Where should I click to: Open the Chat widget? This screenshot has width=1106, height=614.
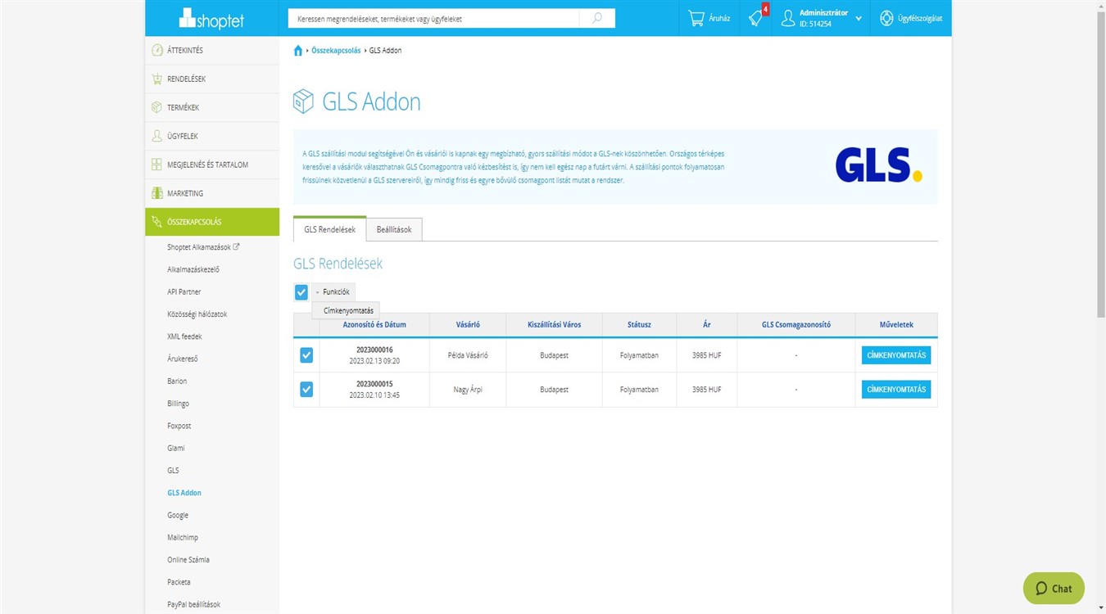tap(1054, 588)
